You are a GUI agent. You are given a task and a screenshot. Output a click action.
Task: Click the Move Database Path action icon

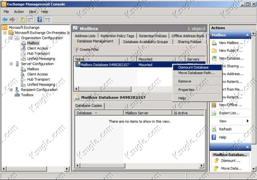coord(216,168)
